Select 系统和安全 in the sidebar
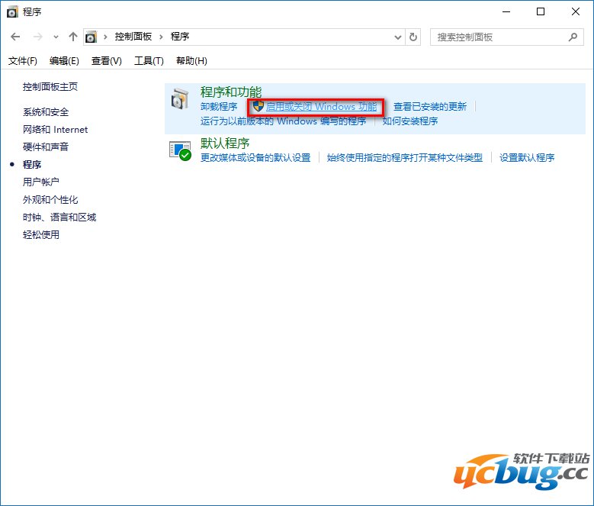 tap(46, 111)
